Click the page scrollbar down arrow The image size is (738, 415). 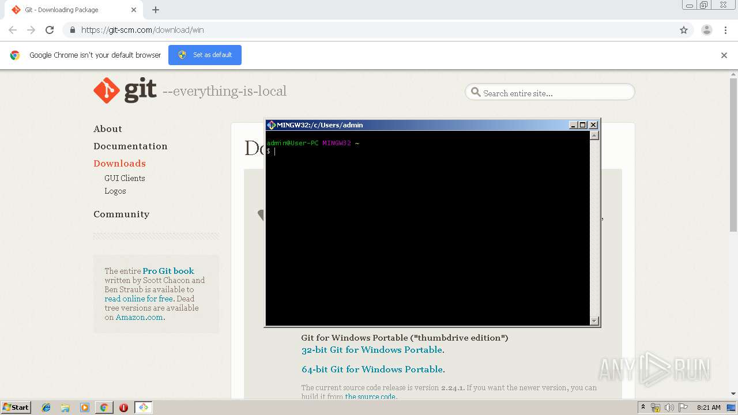pyautogui.click(x=733, y=394)
